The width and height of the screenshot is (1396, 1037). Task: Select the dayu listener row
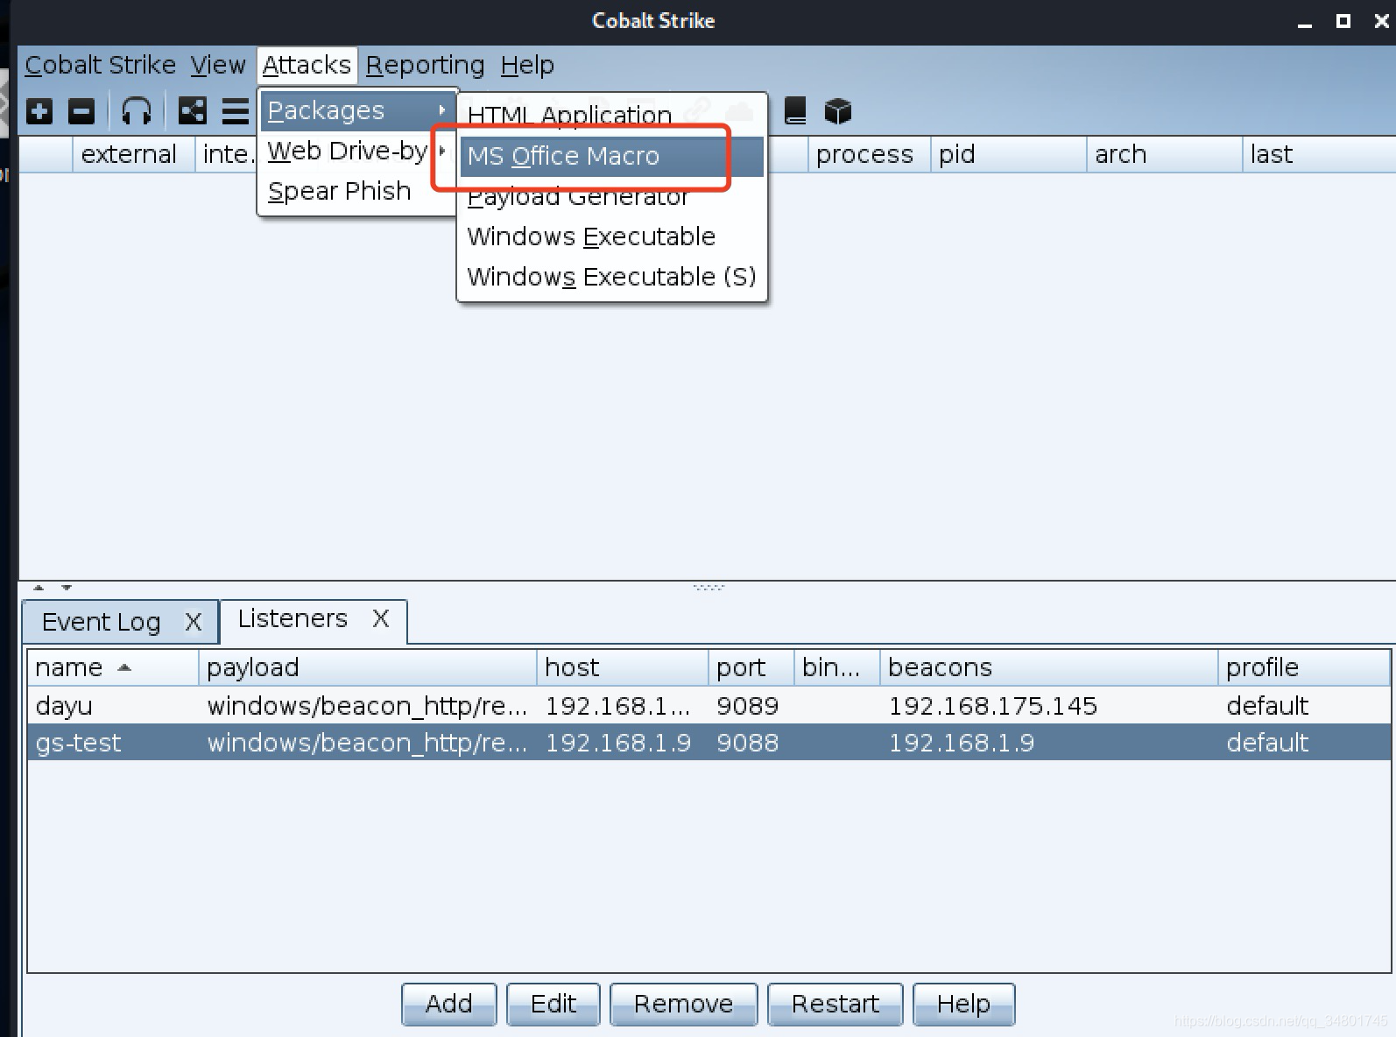pos(709,706)
